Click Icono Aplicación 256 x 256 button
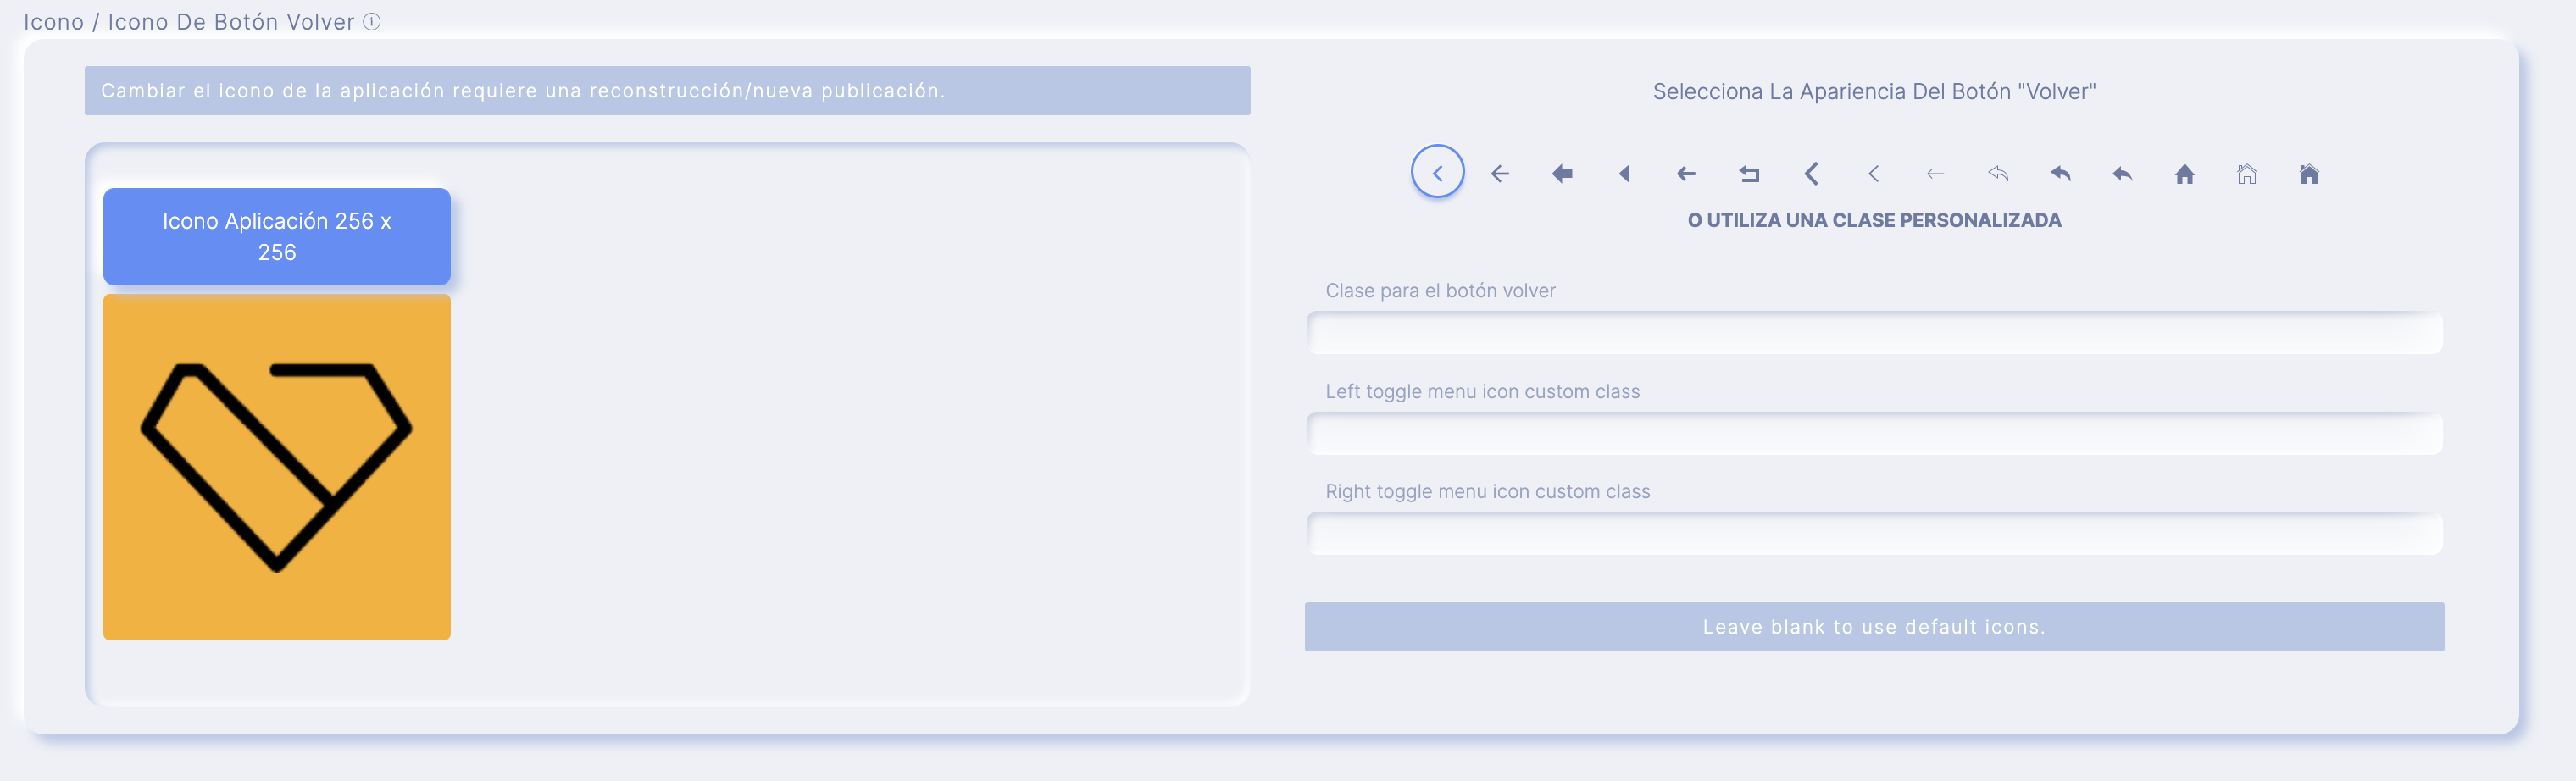This screenshot has width=2576, height=781. pyautogui.click(x=277, y=236)
